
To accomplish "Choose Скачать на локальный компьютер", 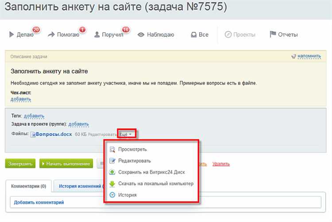I will click(x=156, y=184).
